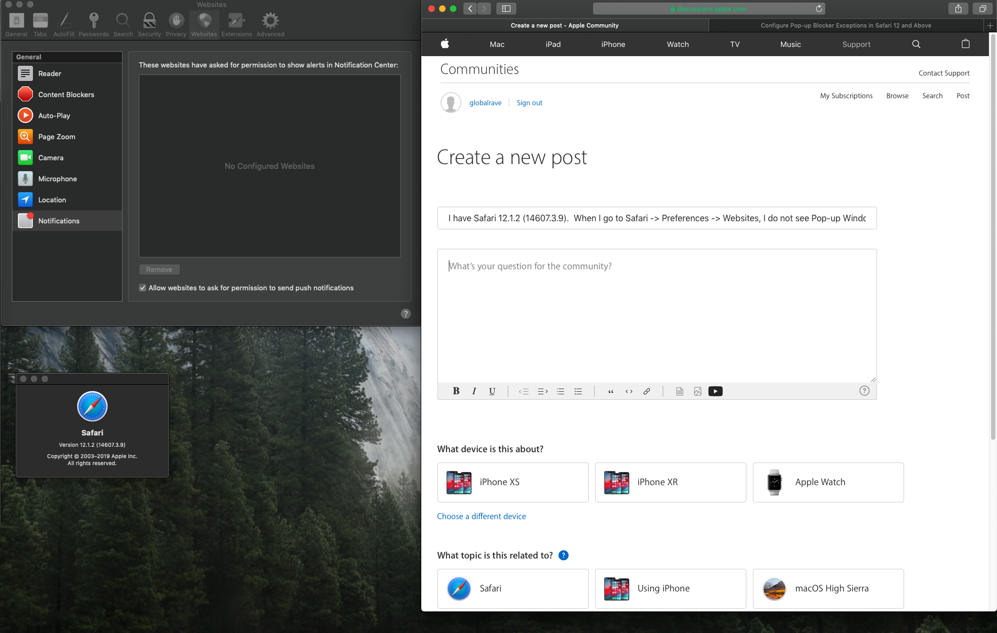Select Camera in sidebar
Viewport: 997px width, 633px height.
coord(68,158)
